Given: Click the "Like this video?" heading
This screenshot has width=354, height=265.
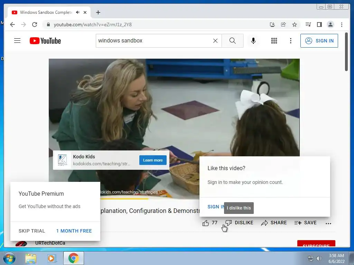Looking at the screenshot, I should [226, 168].
